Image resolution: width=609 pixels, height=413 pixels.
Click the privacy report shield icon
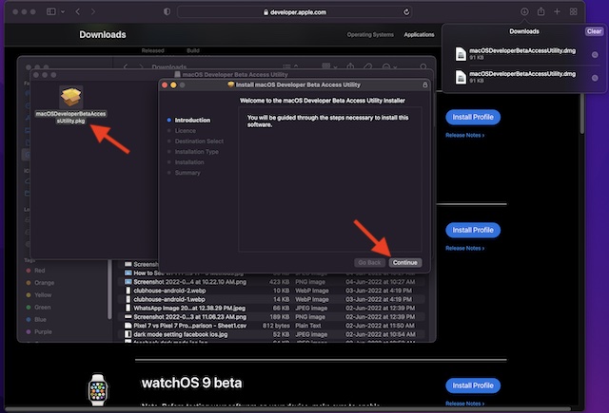[x=167, y=12]
